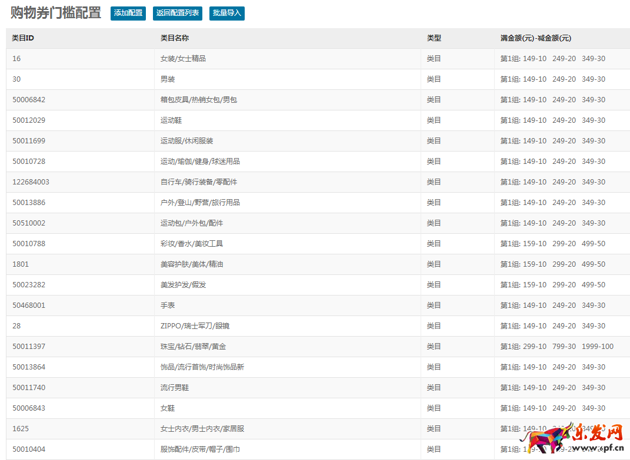Click category name 箱包皮具/热销女包/男包
630x460 pixels.
(x=199, y=100)
